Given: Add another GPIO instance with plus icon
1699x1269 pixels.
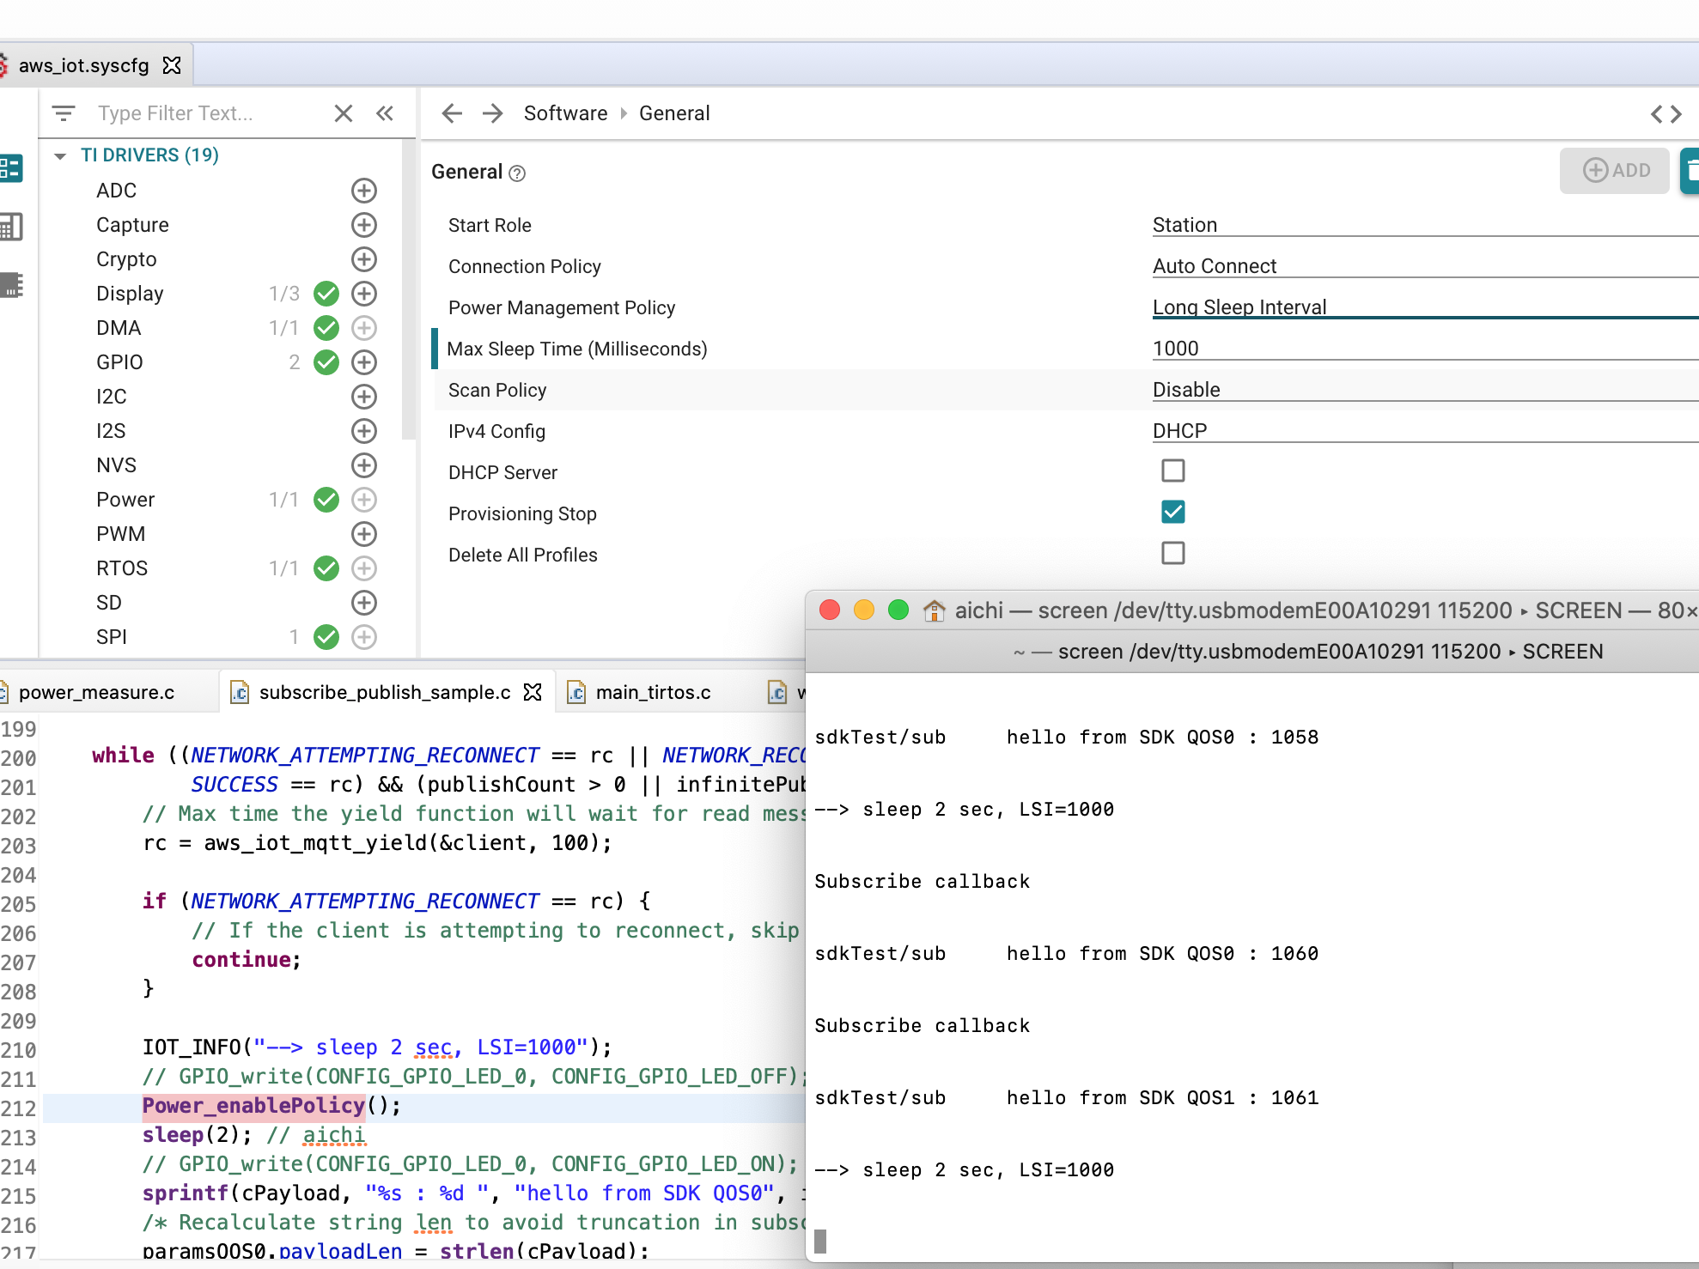Looking at the screenshot, I should (364, 362).
